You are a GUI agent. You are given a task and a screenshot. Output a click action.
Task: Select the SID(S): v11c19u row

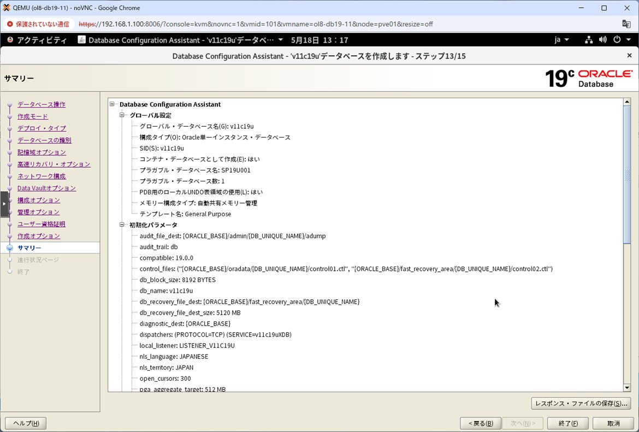[x=162, y=149]
